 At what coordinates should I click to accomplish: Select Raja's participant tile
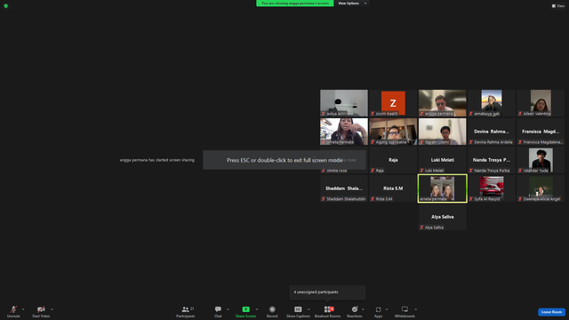[x=393, y=160]
